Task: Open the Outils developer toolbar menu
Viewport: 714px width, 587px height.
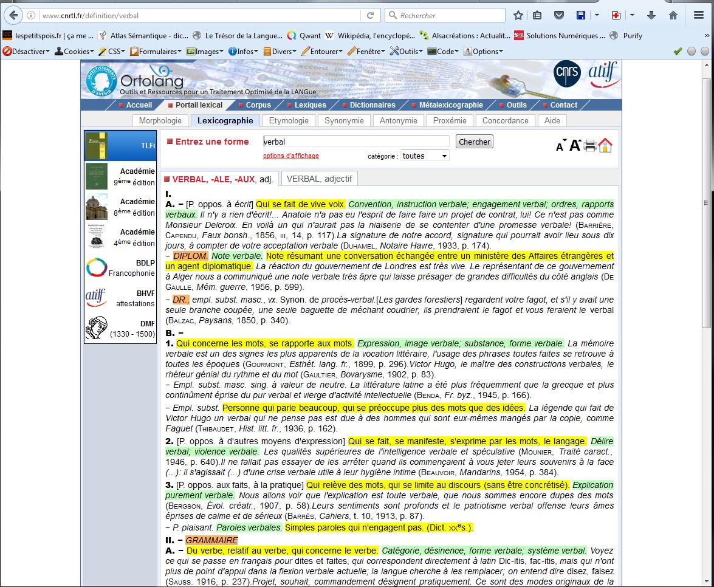Action: (x=406, y=52)
